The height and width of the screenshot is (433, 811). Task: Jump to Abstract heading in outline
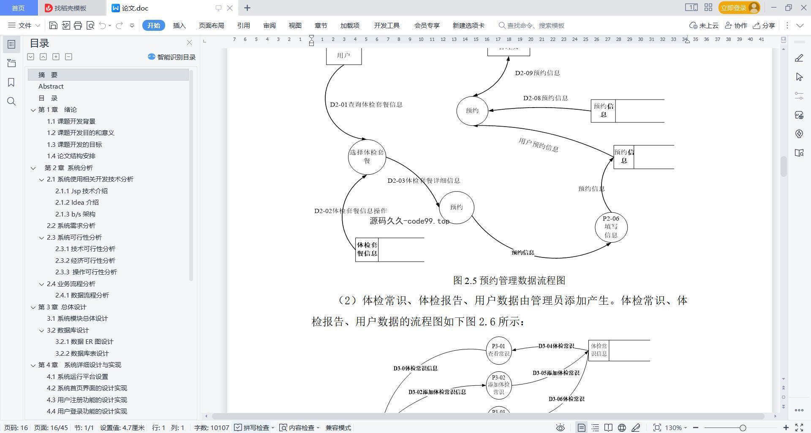51,86
